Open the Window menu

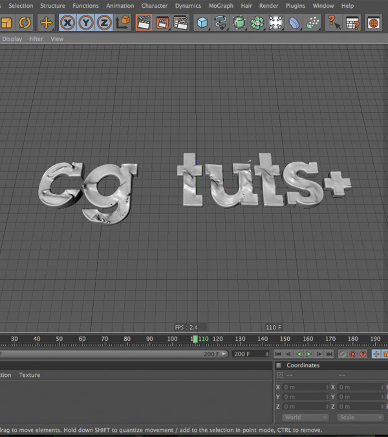coord(323,6)
